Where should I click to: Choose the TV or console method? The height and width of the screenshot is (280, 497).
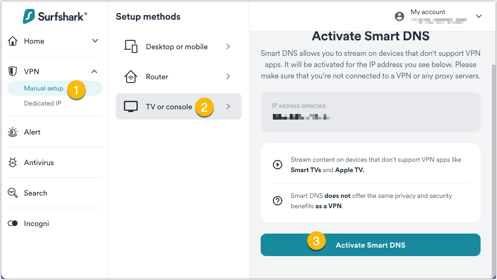point(169,107)
